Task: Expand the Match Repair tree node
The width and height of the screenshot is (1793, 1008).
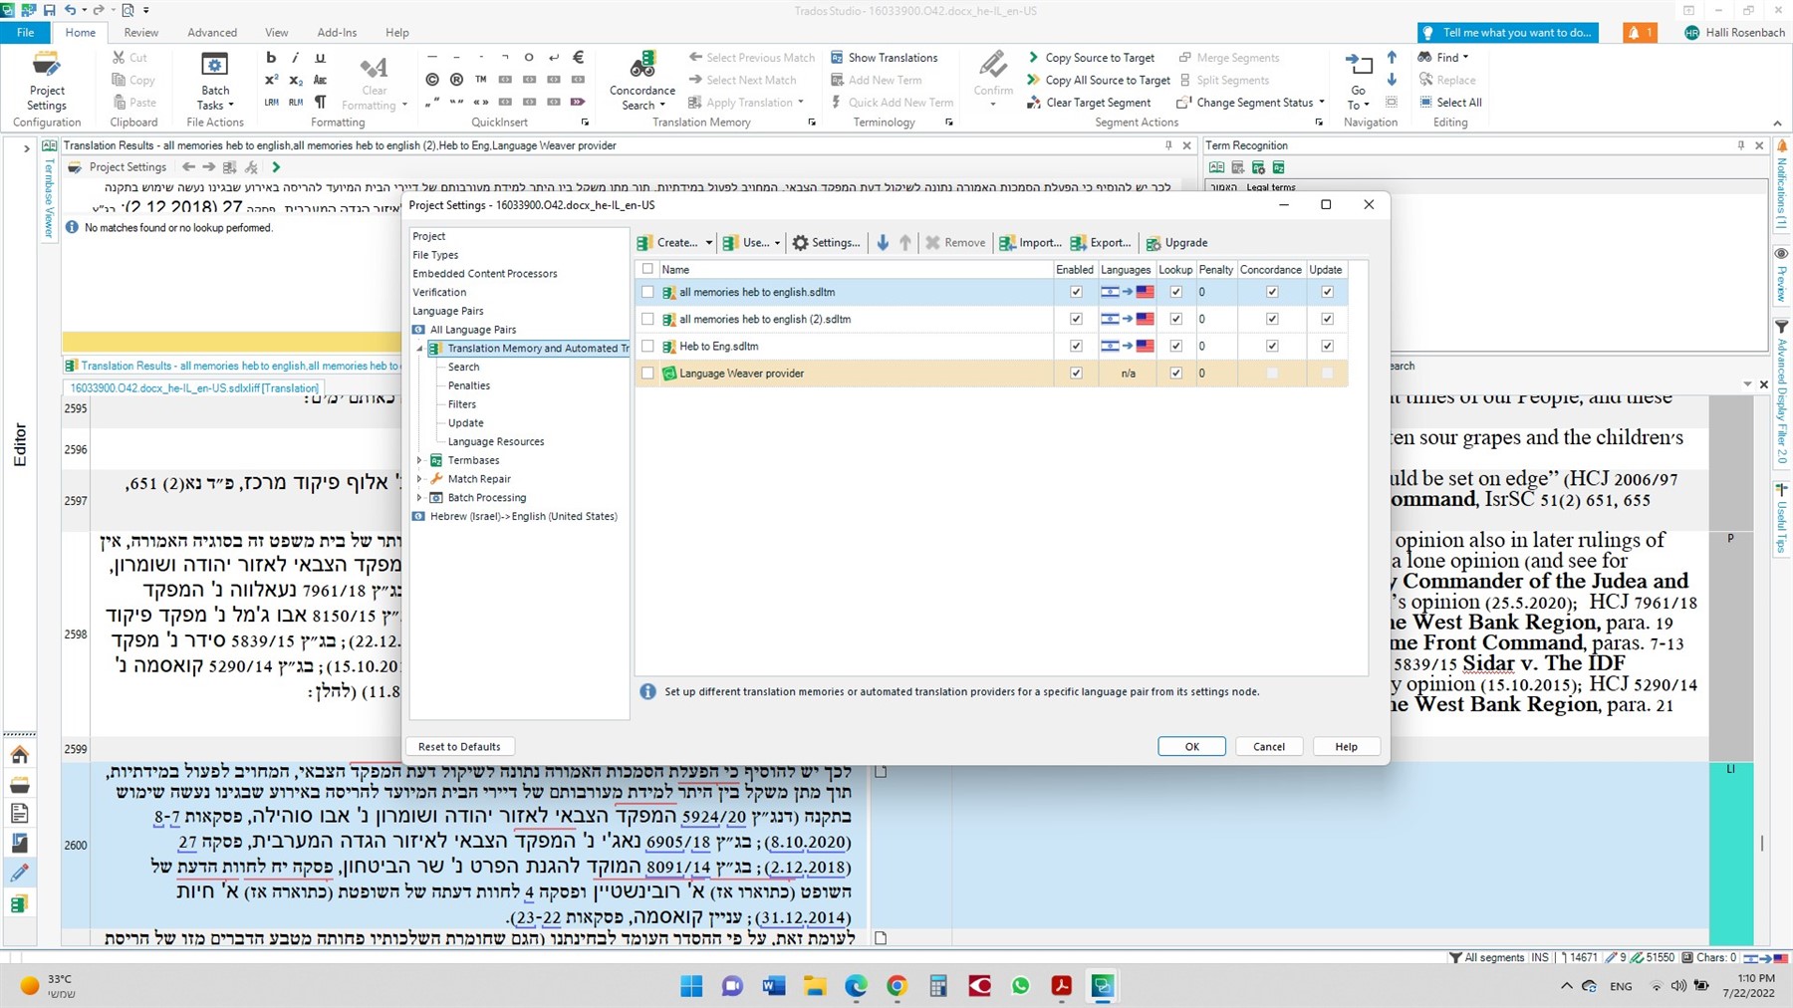Action: pyautogui.click(x=419, y=479)
